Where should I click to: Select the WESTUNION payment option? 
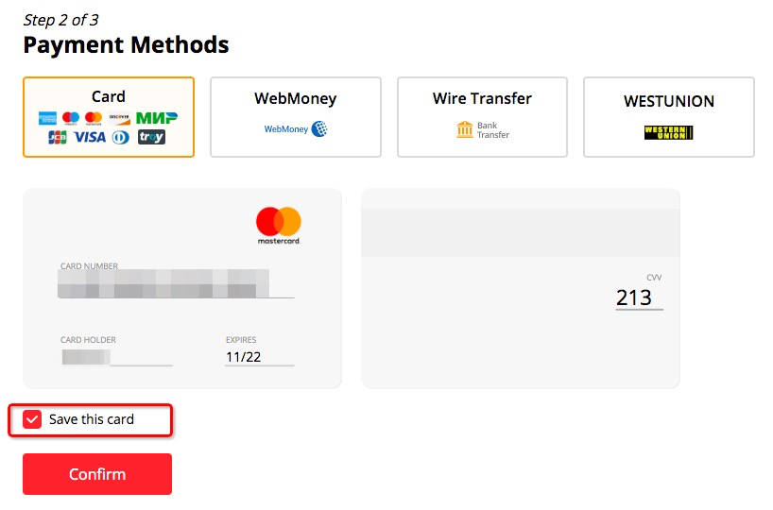click(669, 117)
